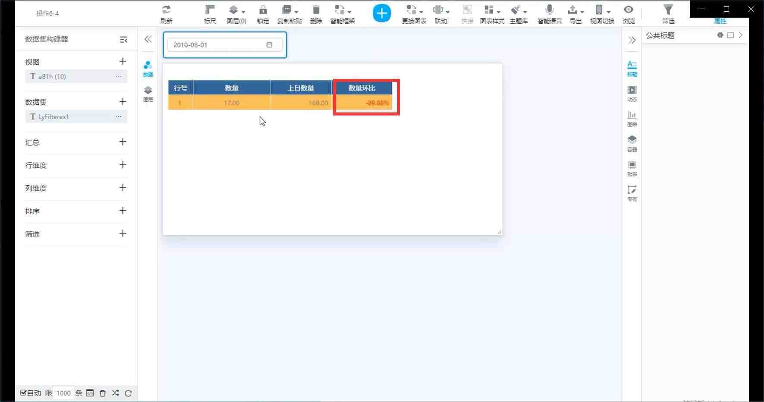Switch to the 图层 tab in side strip

148,94
